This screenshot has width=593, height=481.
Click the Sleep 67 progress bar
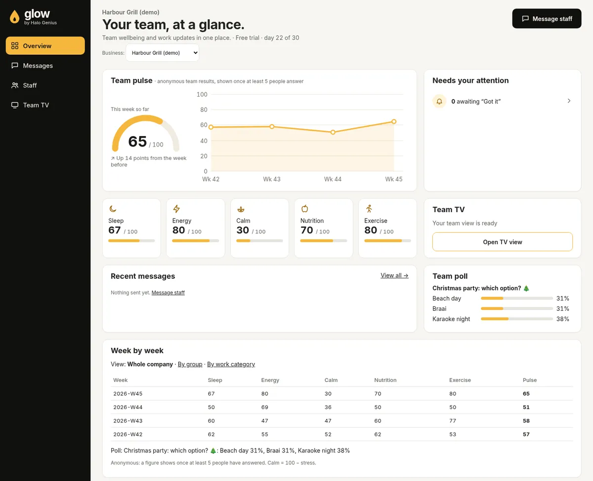pyautogui.click(x=131, y=241)
